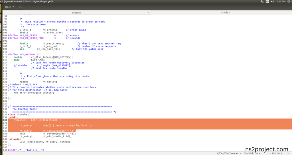292x155 pixels.
Task: Click 'rt_error_time;' variable
Action: tap(53, 33)
